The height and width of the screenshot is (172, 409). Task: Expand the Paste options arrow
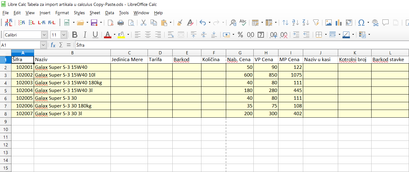coord(170,23)
